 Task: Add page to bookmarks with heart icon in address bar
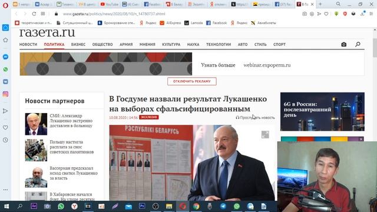[326, 14]
